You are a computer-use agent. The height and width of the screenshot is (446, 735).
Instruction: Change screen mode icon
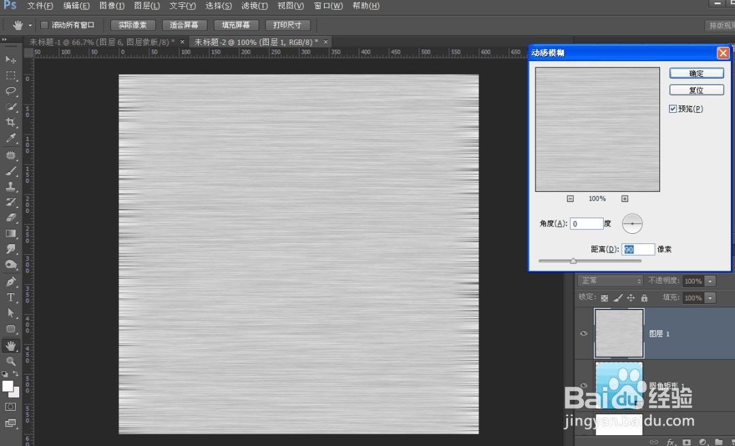click(x=10, y=423)
